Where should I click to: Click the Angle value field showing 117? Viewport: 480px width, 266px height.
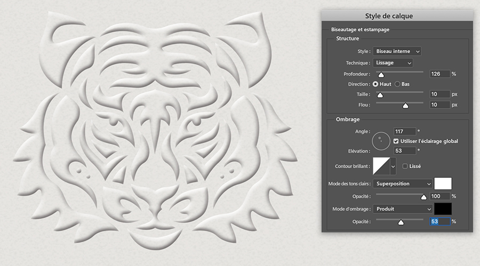405,131
